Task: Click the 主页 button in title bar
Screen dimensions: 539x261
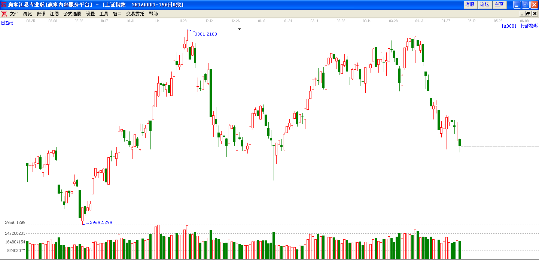Action: [499, 4]
